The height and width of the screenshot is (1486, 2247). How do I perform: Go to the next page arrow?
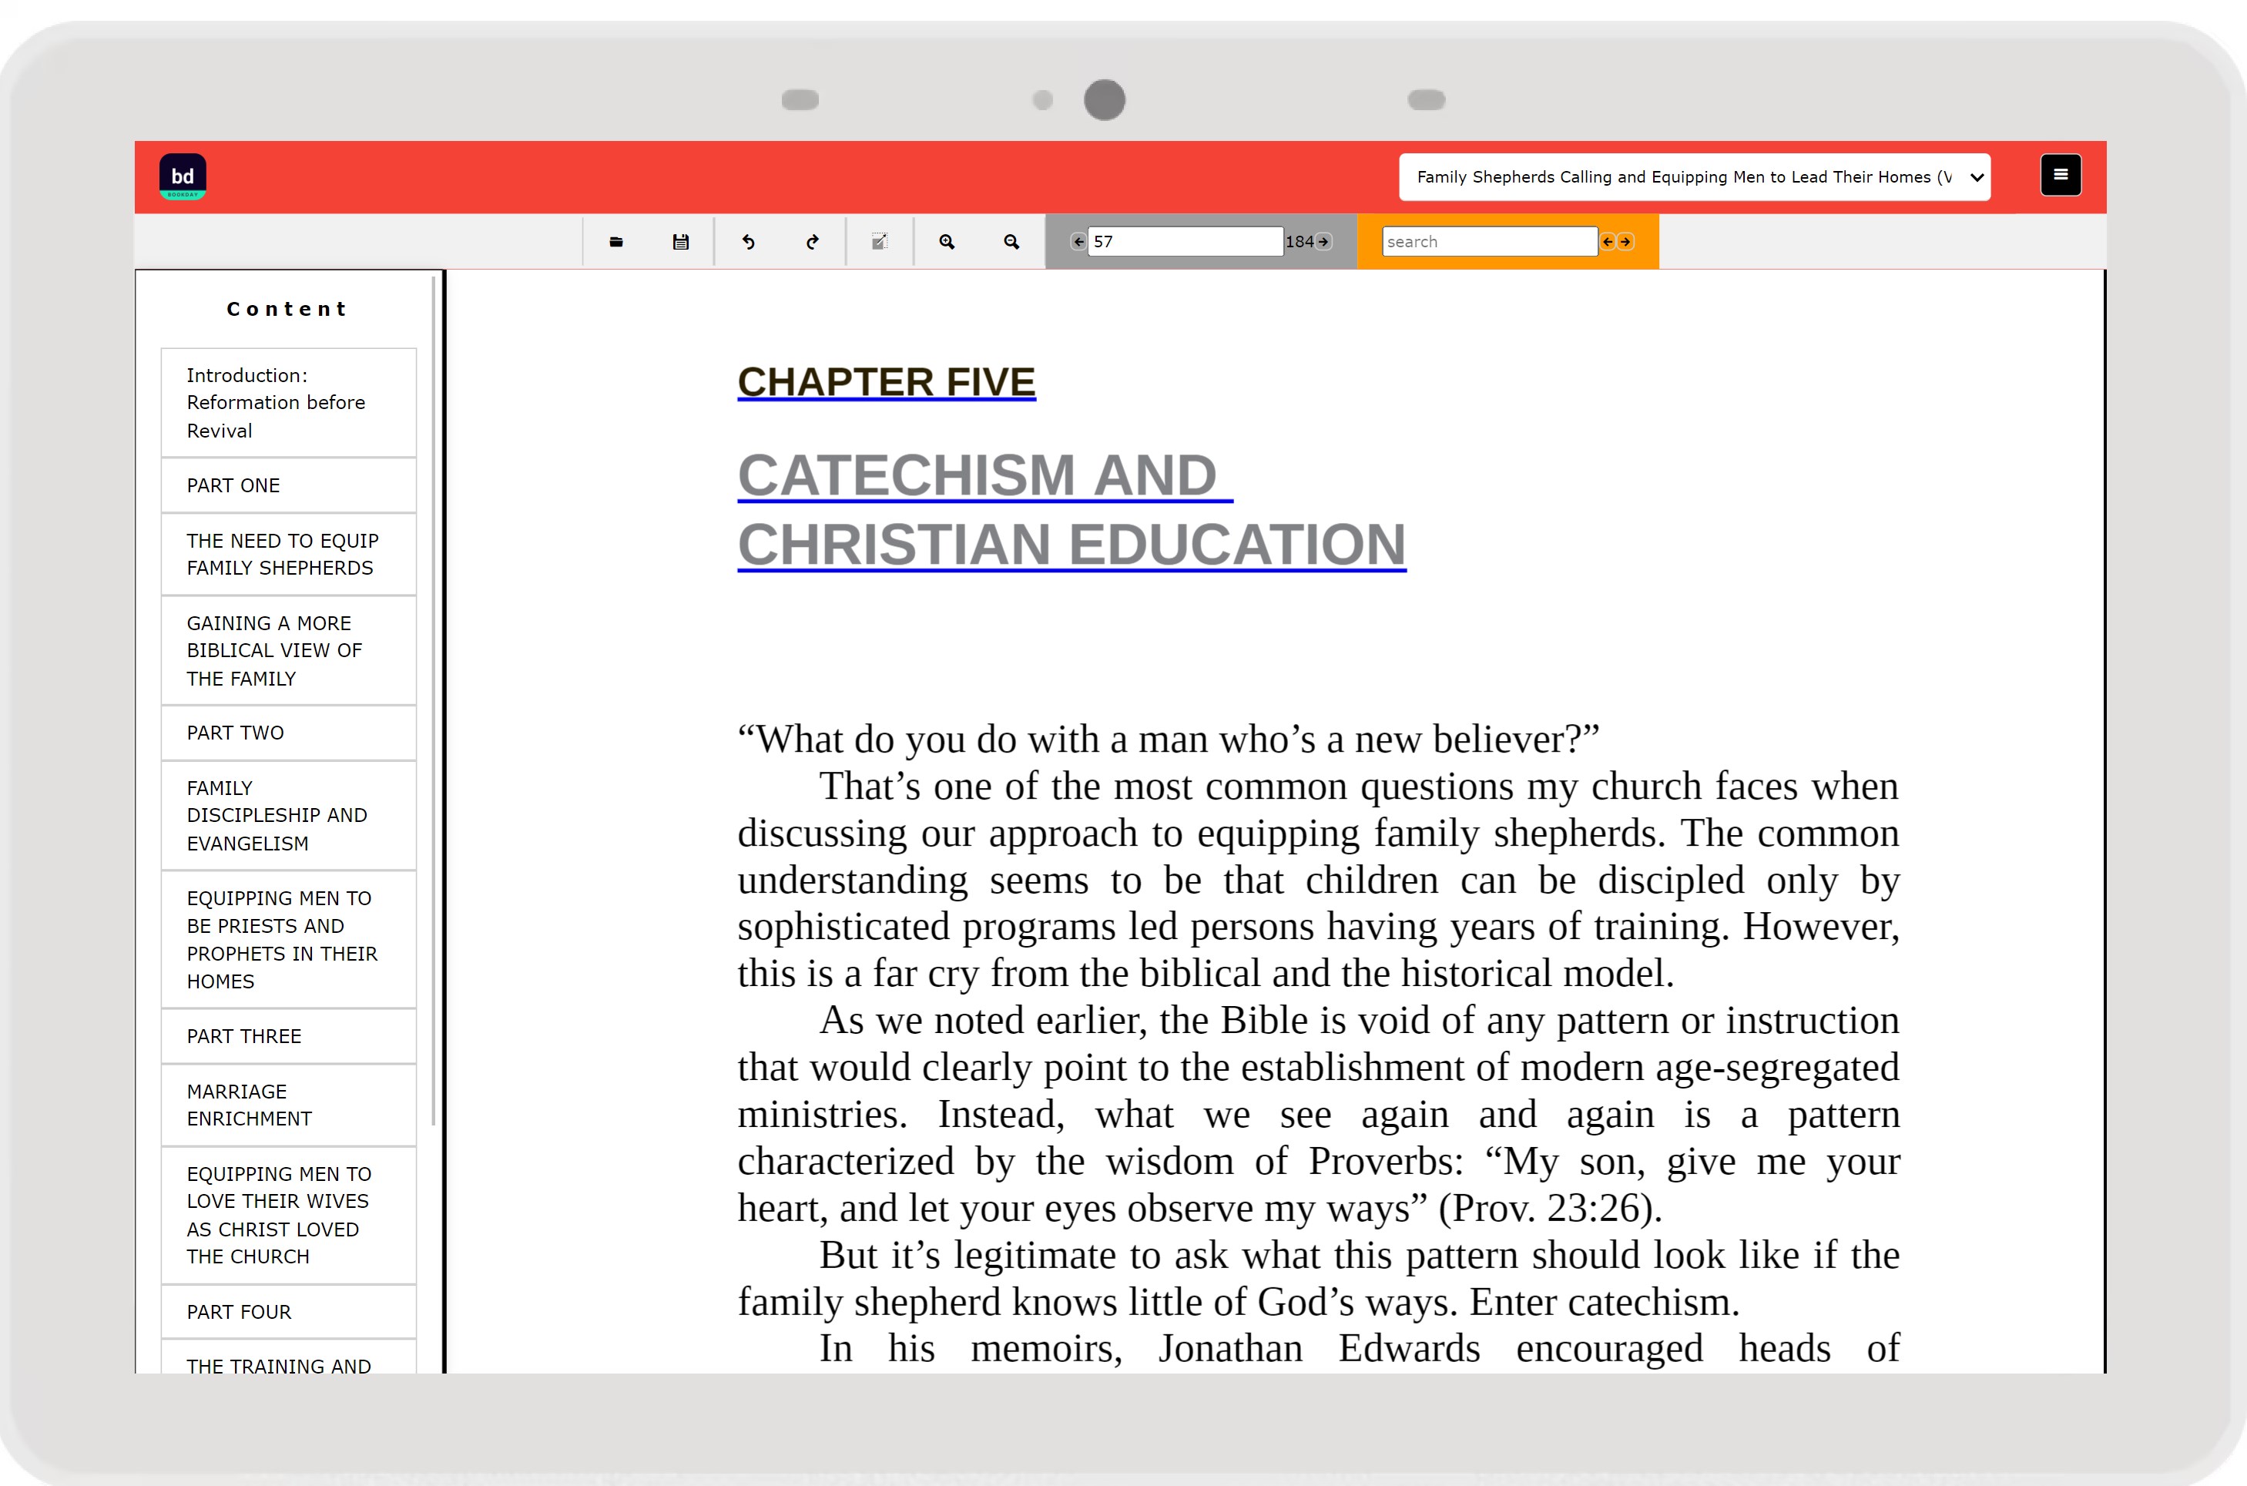pyautogui.click(x=1323, y=242)
